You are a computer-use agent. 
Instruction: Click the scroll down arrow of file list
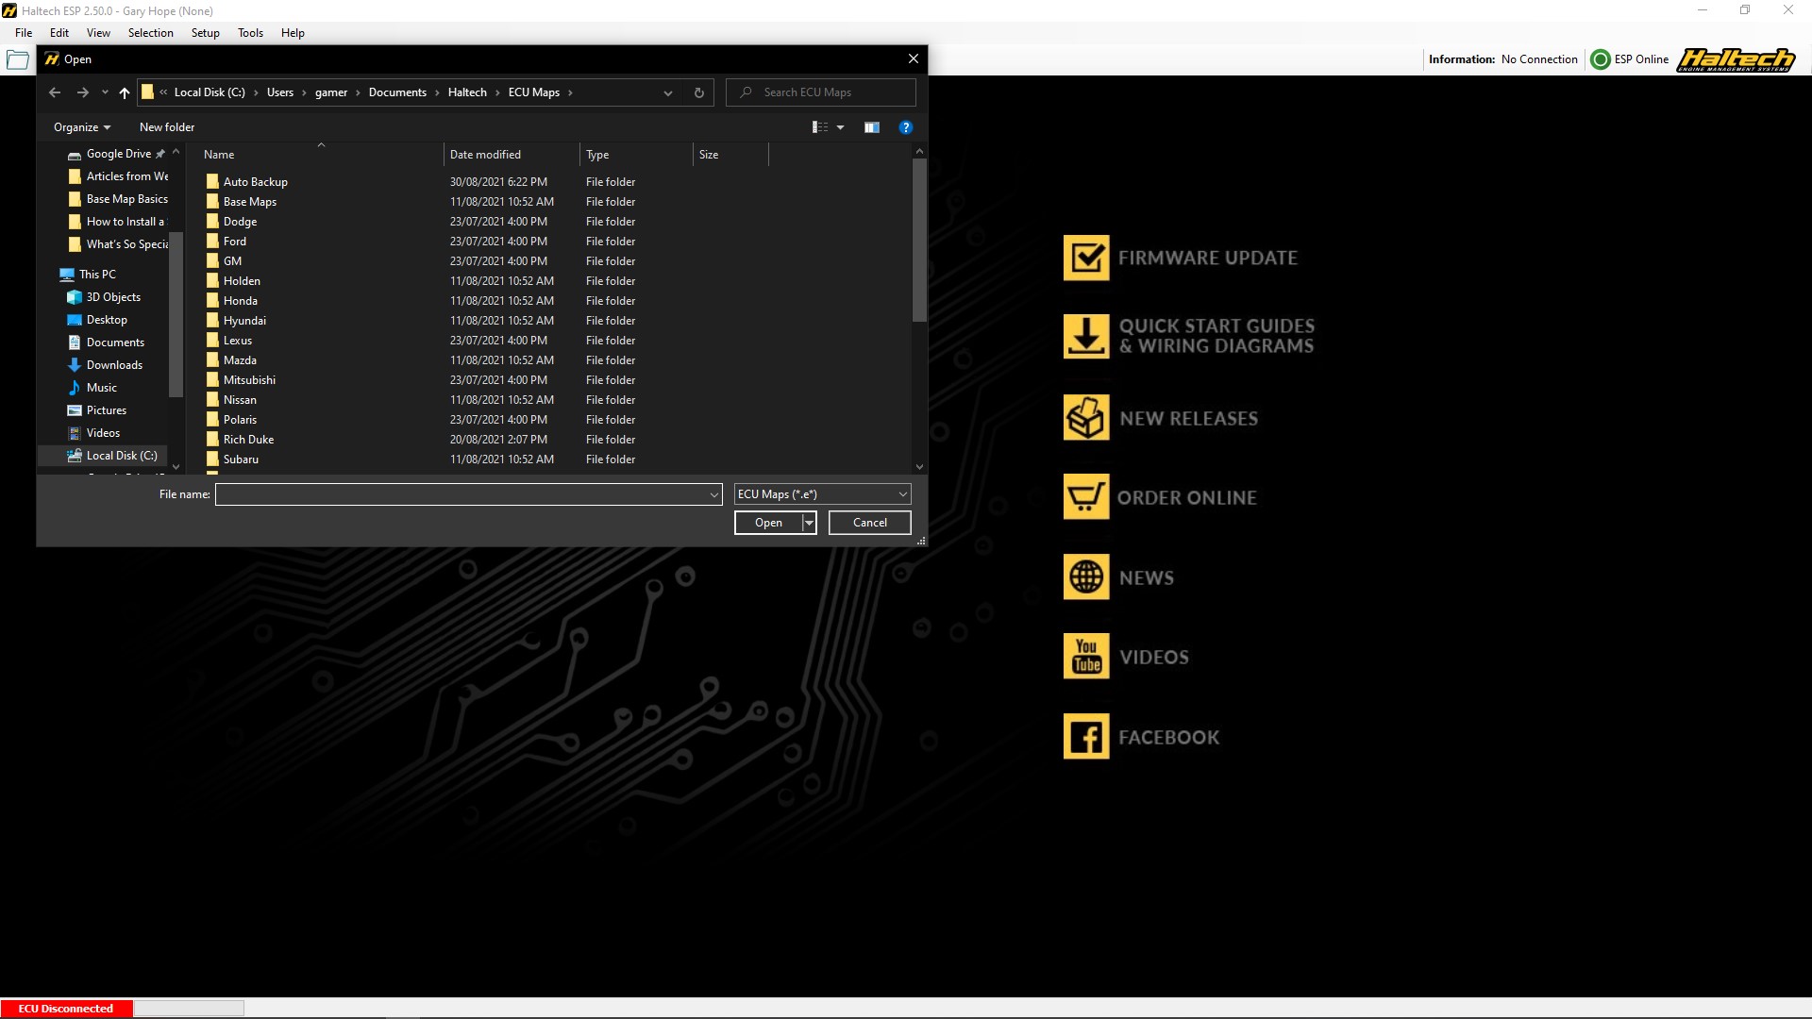pyautogui.click(x=919, y=467)
